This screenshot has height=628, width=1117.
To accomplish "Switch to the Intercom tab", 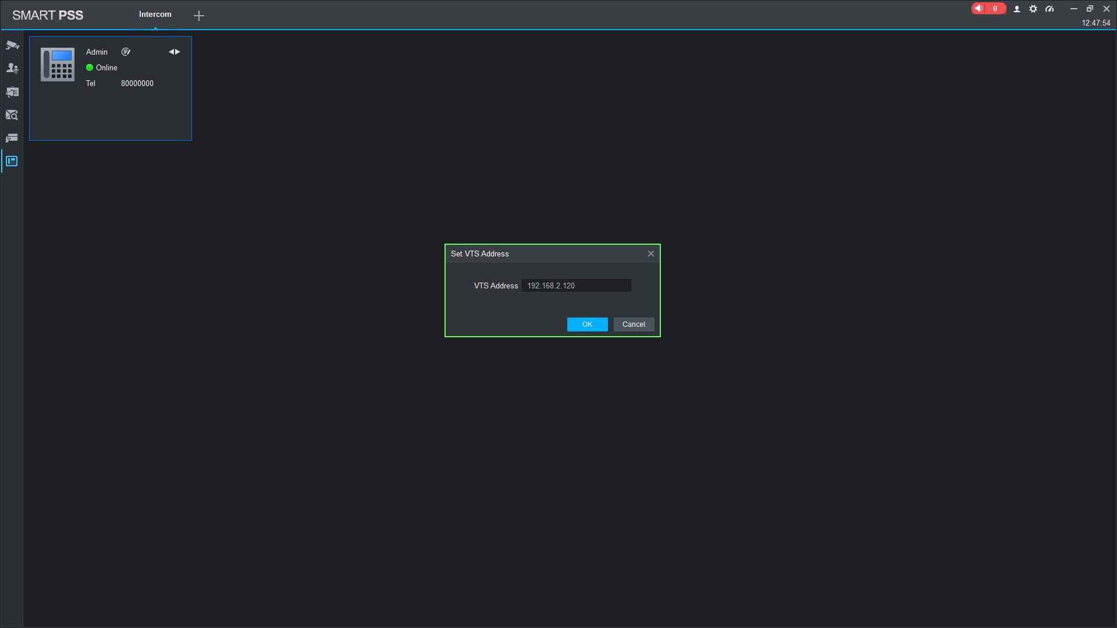I will tap(155, 15).
